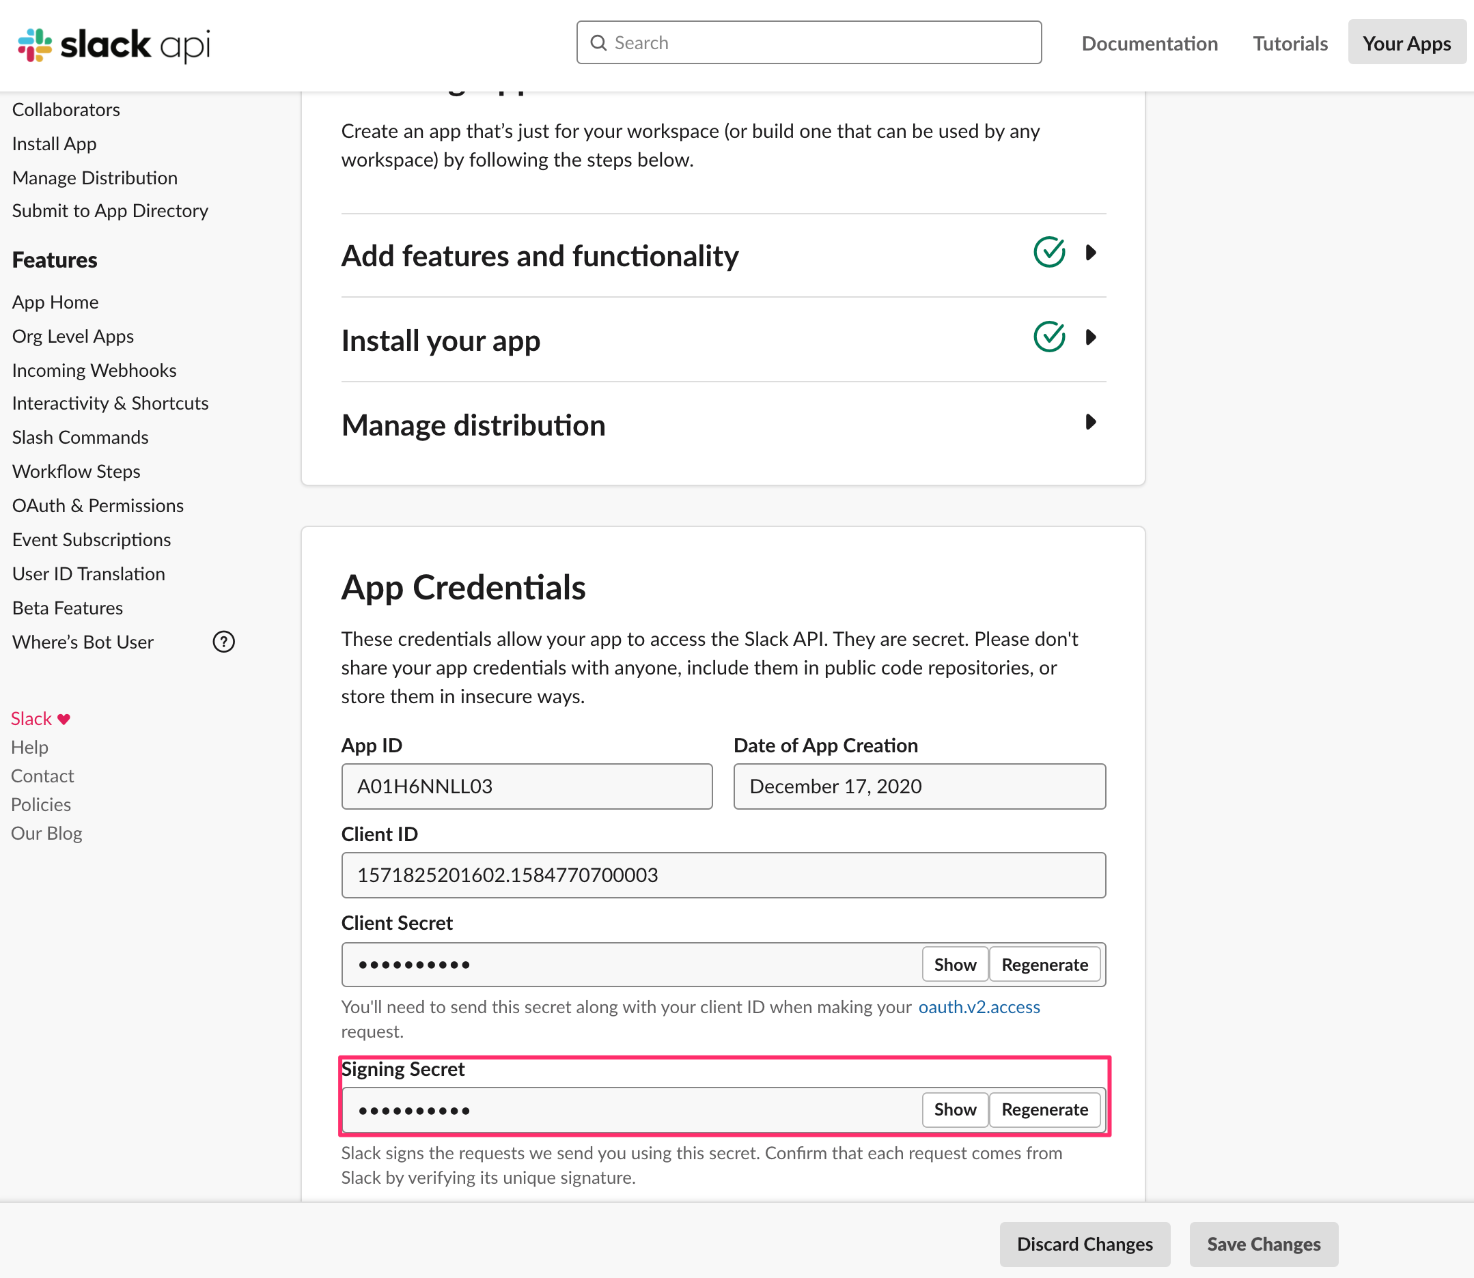This screenshot has height=1278, width=1474.
Task: Open the oauth.v2.access link
Action: tap(979, 1007)
